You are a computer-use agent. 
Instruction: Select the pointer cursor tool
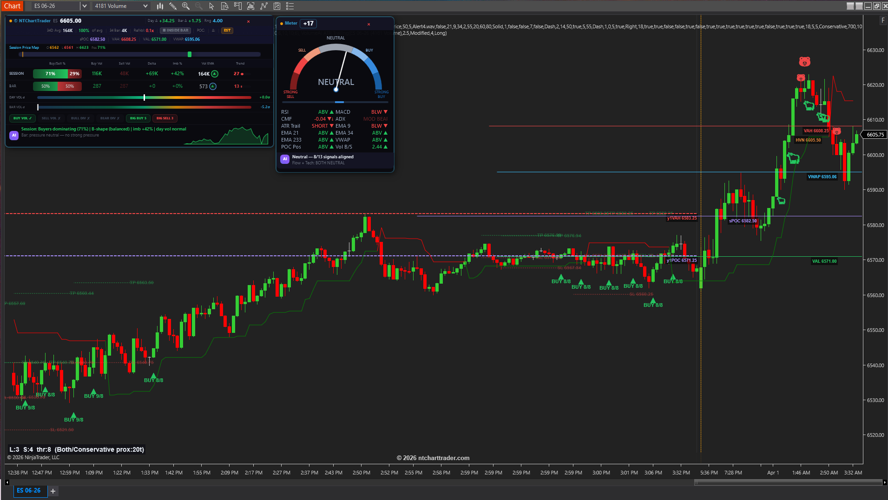(x=211, y=6)
